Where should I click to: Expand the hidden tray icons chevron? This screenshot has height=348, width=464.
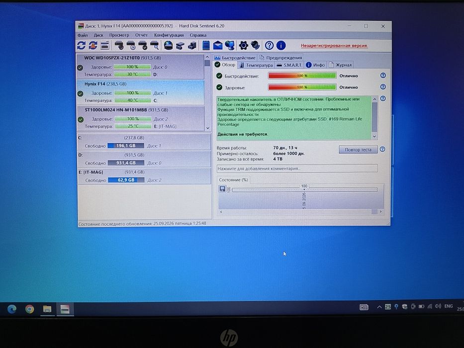tap(379, 307)
